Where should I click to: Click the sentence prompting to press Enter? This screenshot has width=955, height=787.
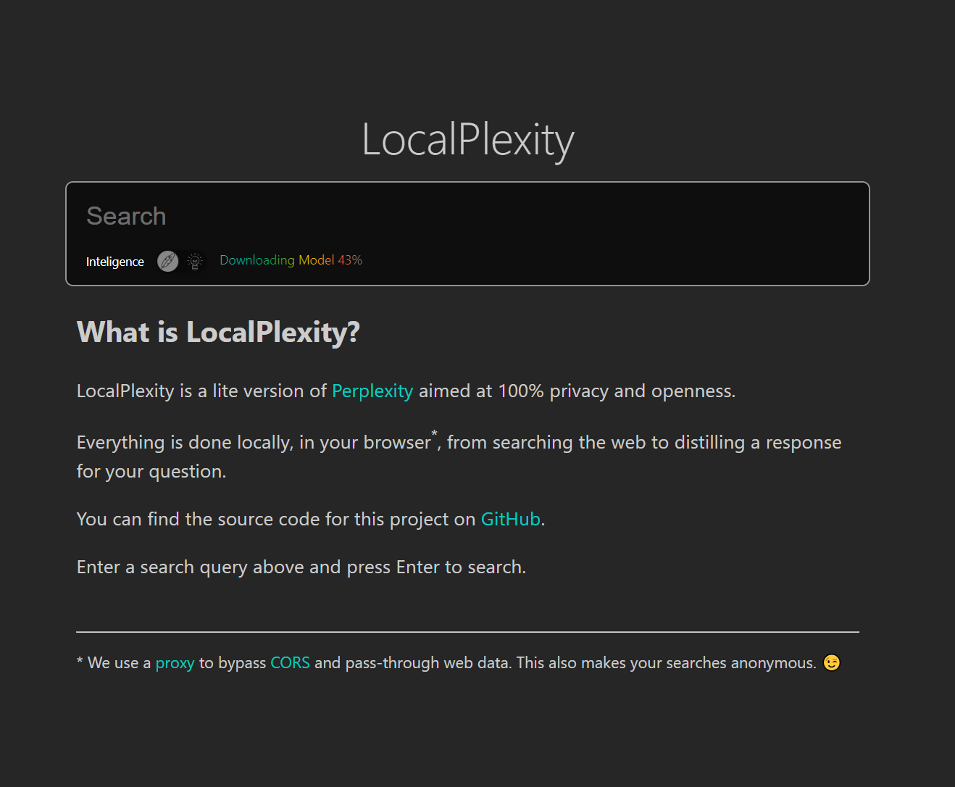click(x=301, y=567)
